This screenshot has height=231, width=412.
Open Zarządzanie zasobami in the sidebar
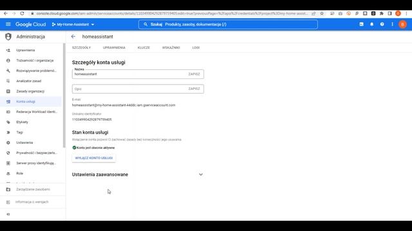point(33,189)
